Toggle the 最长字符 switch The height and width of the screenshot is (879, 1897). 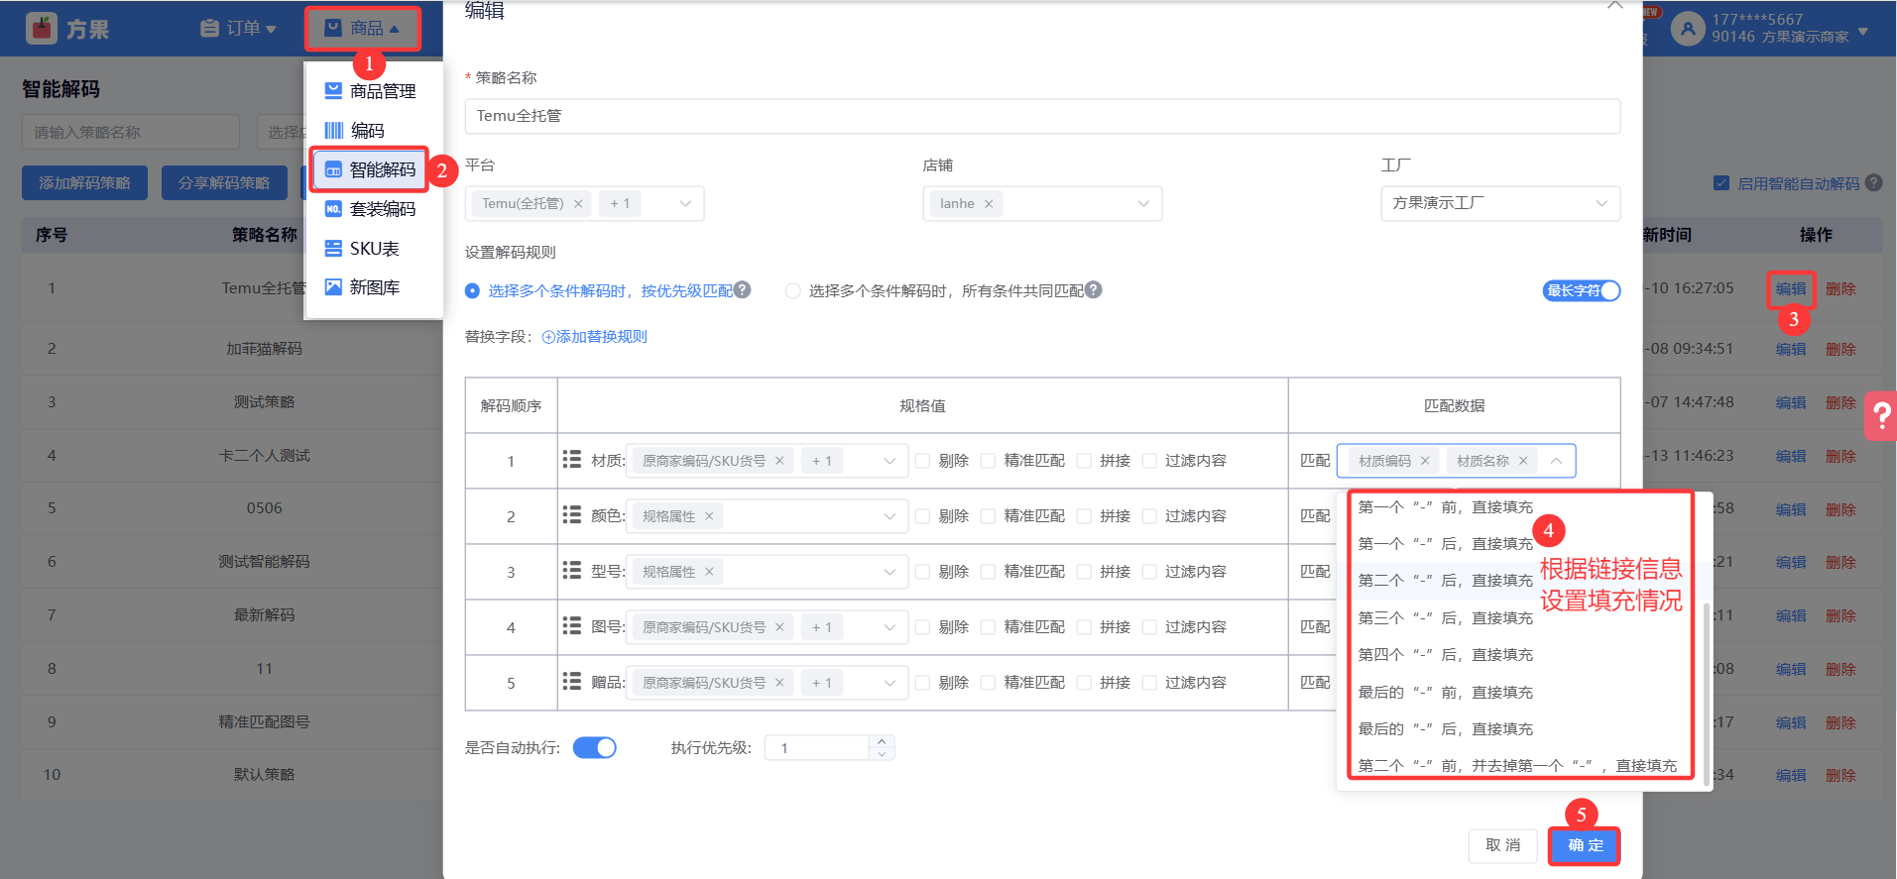[1582, 290]
